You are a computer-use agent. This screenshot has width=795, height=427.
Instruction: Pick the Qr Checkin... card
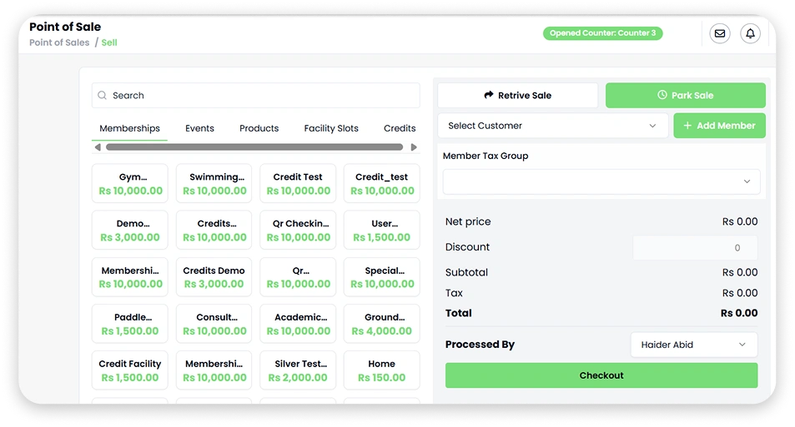298,231
